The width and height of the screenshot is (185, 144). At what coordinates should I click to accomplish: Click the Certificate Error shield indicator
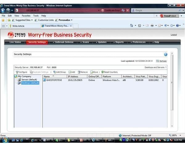tap(111, 11)
